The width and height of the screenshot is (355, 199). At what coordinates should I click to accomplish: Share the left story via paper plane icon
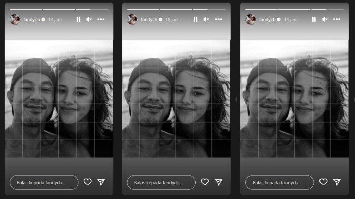coord(101,182)
